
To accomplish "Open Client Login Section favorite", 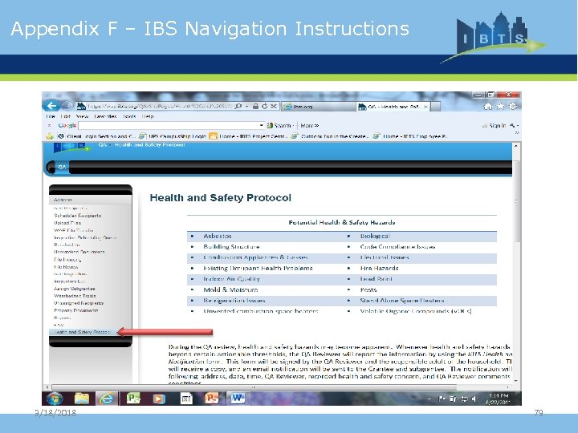I will pyautogui.click(x=96, y=136).
